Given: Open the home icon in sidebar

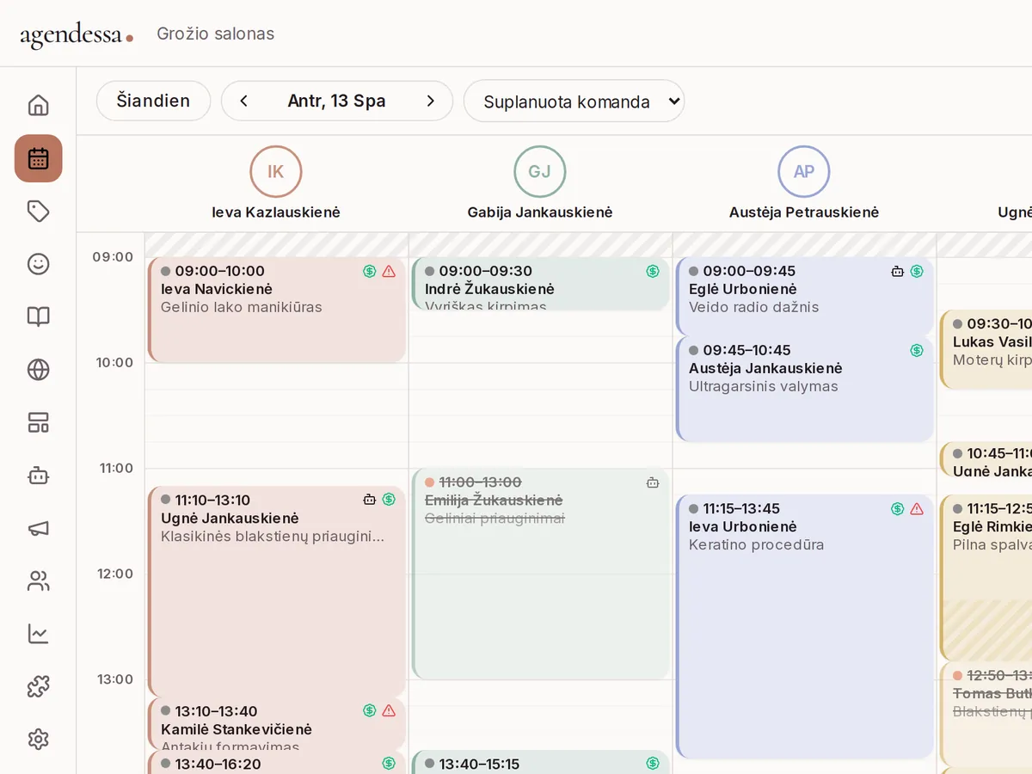Looking at the screenshot, I should [38, 106].
